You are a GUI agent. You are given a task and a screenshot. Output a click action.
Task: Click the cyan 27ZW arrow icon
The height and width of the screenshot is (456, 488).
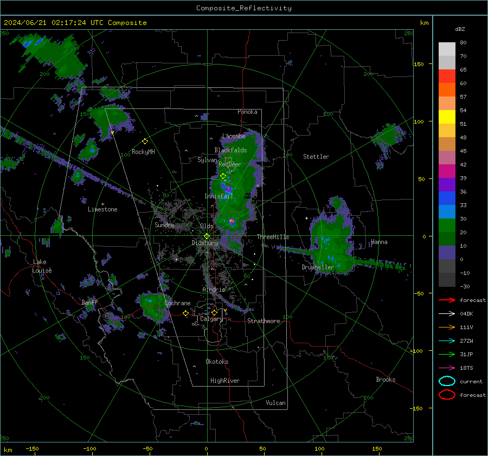tap(447, 341)
